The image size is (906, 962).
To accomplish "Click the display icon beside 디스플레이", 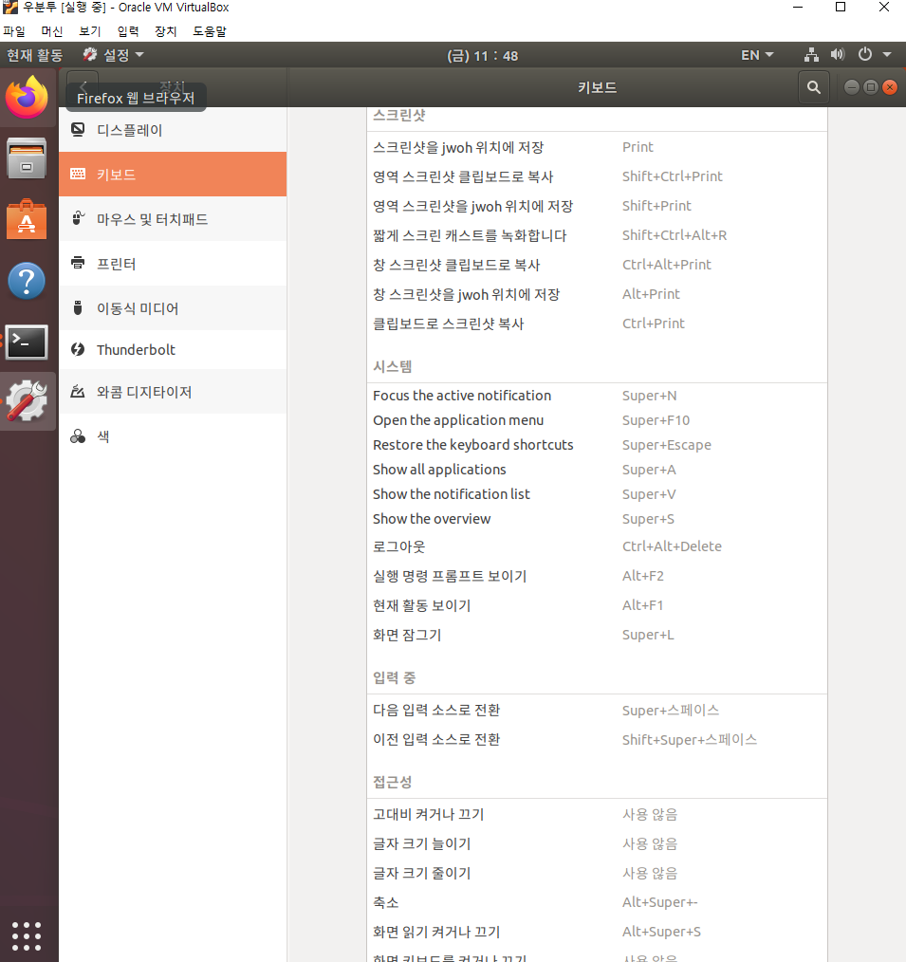I will coord(78,129).
